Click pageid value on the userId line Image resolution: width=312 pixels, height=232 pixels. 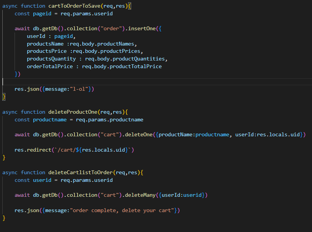(64, 36)
